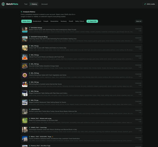Screen dimensions: 158x147
Task: Click the title 'Elegant Outdoor Restaurant Table Setting Ready for Guests'
Action: pos(48,102)
